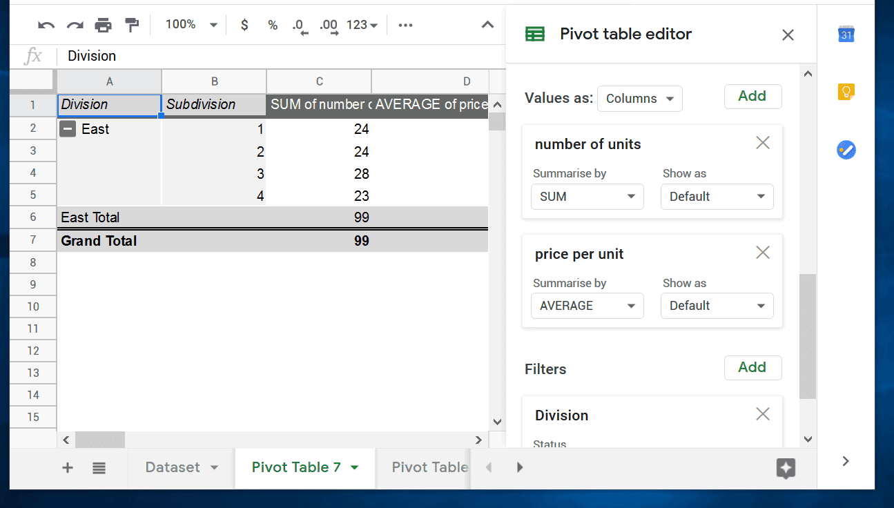Click the Explore icon at bottom right
894x508 pixels.
[786, 469]
